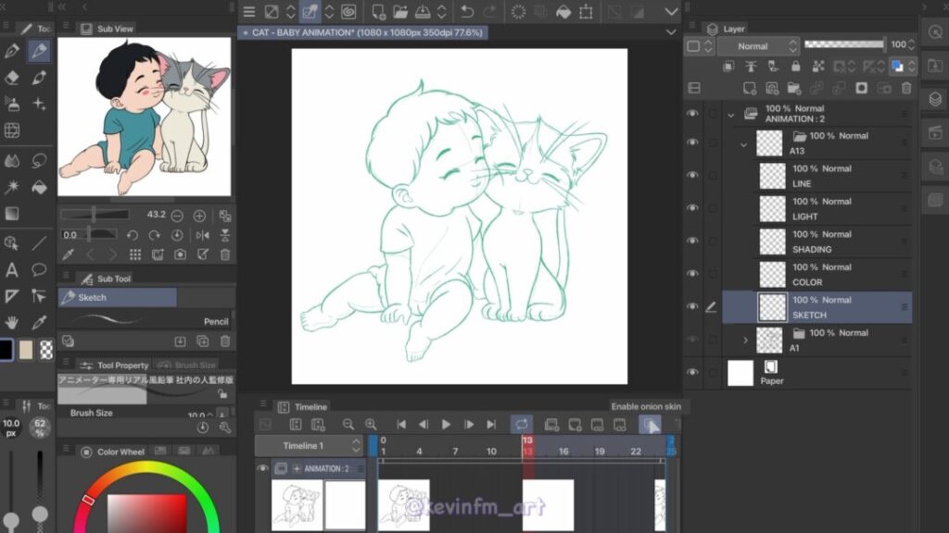The width and height of the screenshot is (949, 533).
Task: Select the Lasso selection tool
Action: click(x=39, y=160)
